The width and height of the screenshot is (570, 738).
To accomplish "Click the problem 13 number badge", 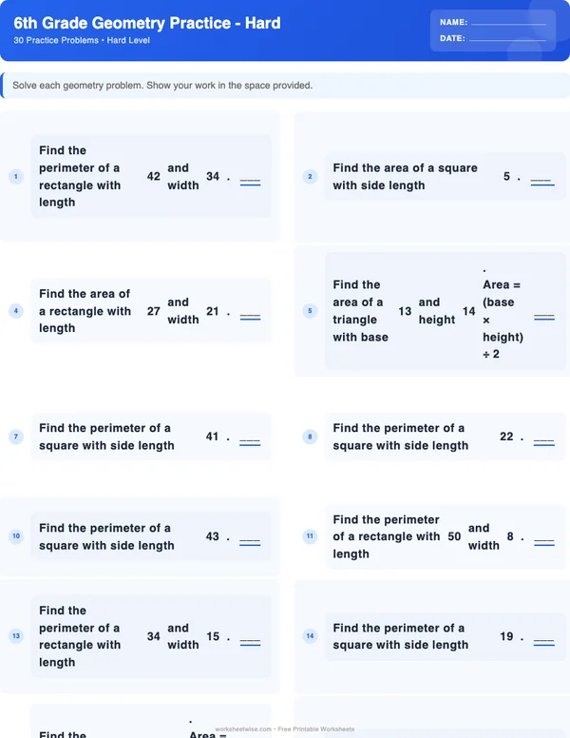I will [x=15, y=636].
